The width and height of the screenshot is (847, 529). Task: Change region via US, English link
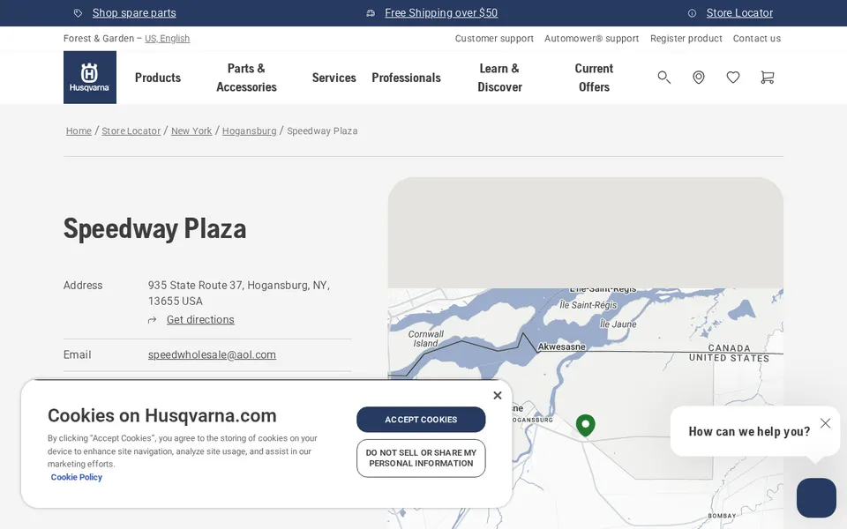tap(167, 38)
